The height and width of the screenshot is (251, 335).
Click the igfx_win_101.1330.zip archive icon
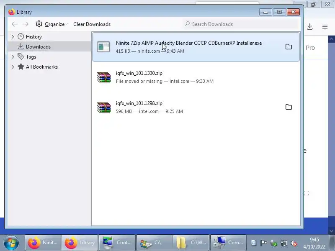coord(103,77)
